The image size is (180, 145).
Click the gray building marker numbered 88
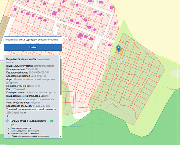(111, 34)
